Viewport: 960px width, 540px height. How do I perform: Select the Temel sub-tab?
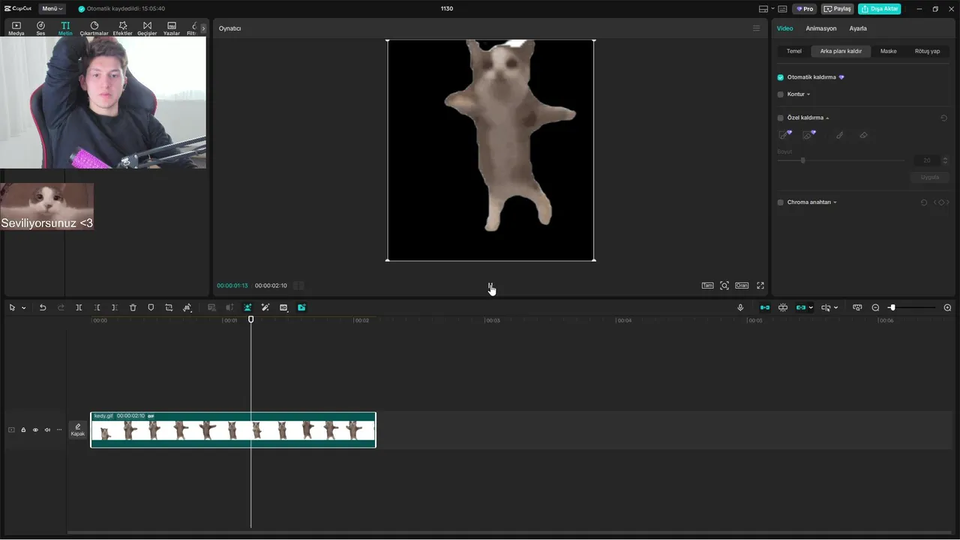(793, 51)
